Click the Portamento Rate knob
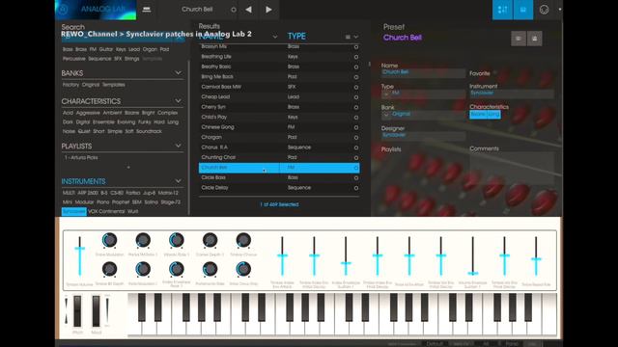This screenshot has width=618, height=347. 210,269
